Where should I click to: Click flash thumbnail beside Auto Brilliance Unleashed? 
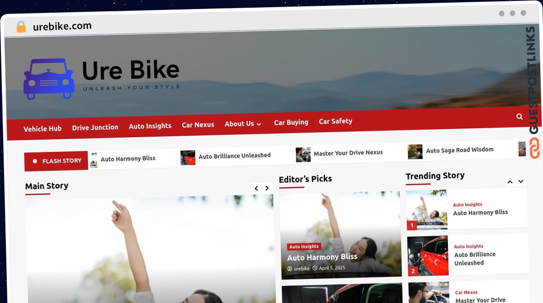pos(188,158)
